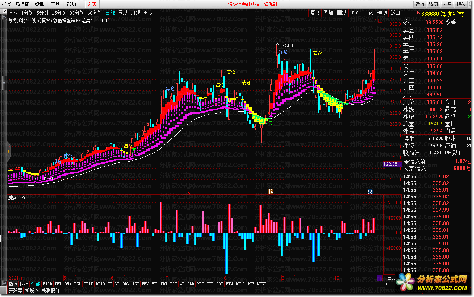474x297 pixels.
Task: Select the 60分钟 period
Action: (95, 13)
